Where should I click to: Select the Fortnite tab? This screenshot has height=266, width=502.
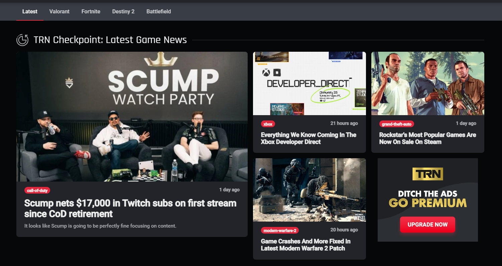[x=91, y=11]
